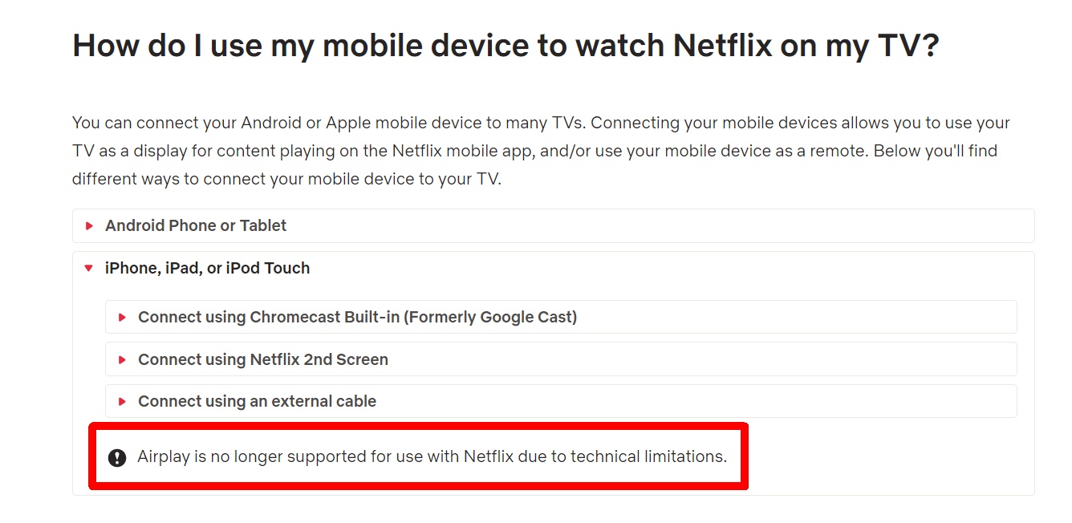Screen dimensions: 1072x523
Task: Expand Connect using Chromecast Built-in
Action: [x=356, y=317]
